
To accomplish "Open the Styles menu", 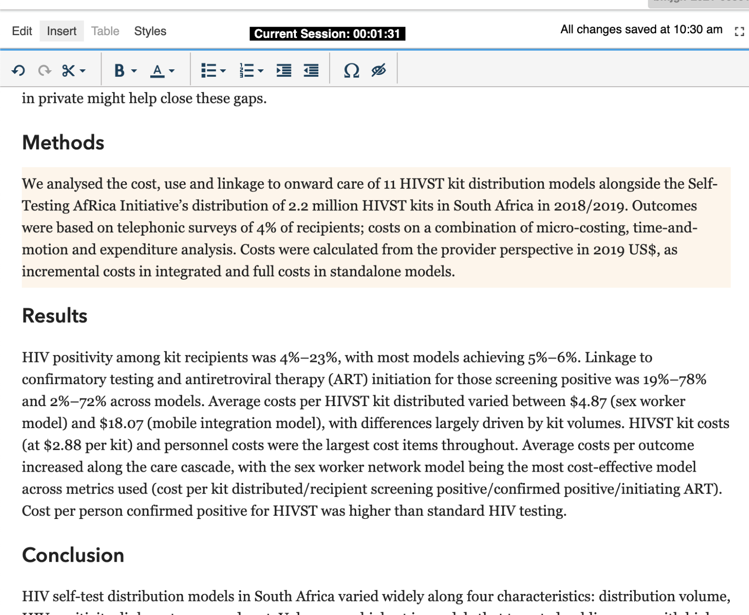I will pyautogui.click(x=150, y=31).
